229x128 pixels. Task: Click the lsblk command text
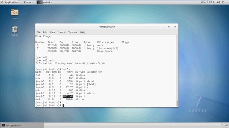pyautogui.click(x=66, y=69)
